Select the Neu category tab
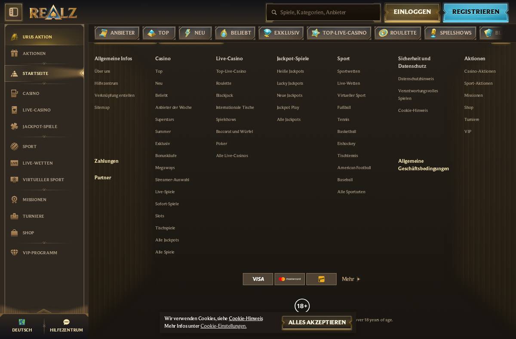Image resolution: width=516 pixels, height=339 pixels. point(195,33)
